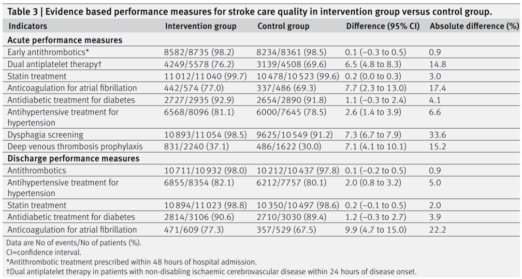
Task: Click the Intervention group column header
Action: 201,26
